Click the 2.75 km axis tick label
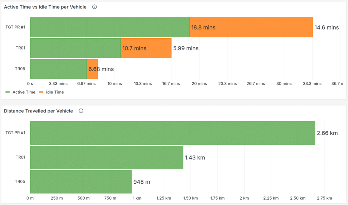The image size is (348, 205). [x=325, y=198]
